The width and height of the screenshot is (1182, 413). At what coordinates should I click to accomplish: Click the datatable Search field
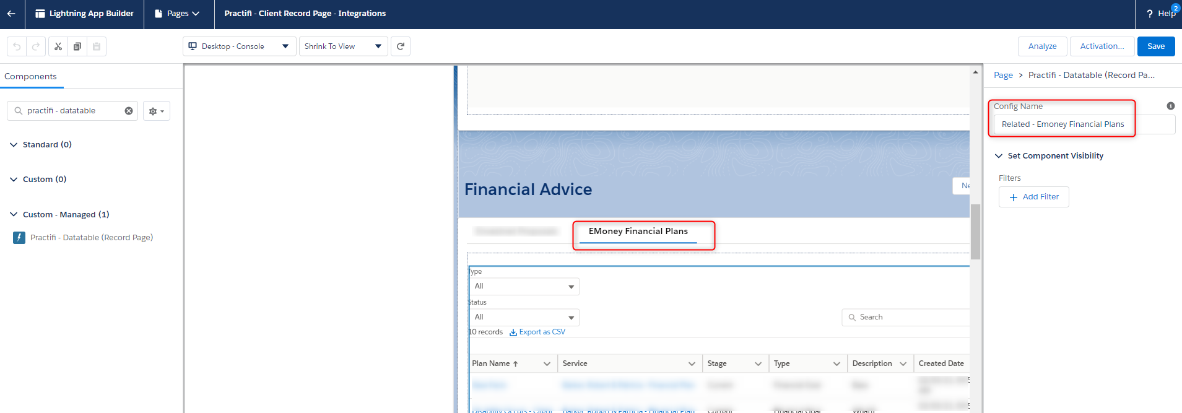point(905,317)
